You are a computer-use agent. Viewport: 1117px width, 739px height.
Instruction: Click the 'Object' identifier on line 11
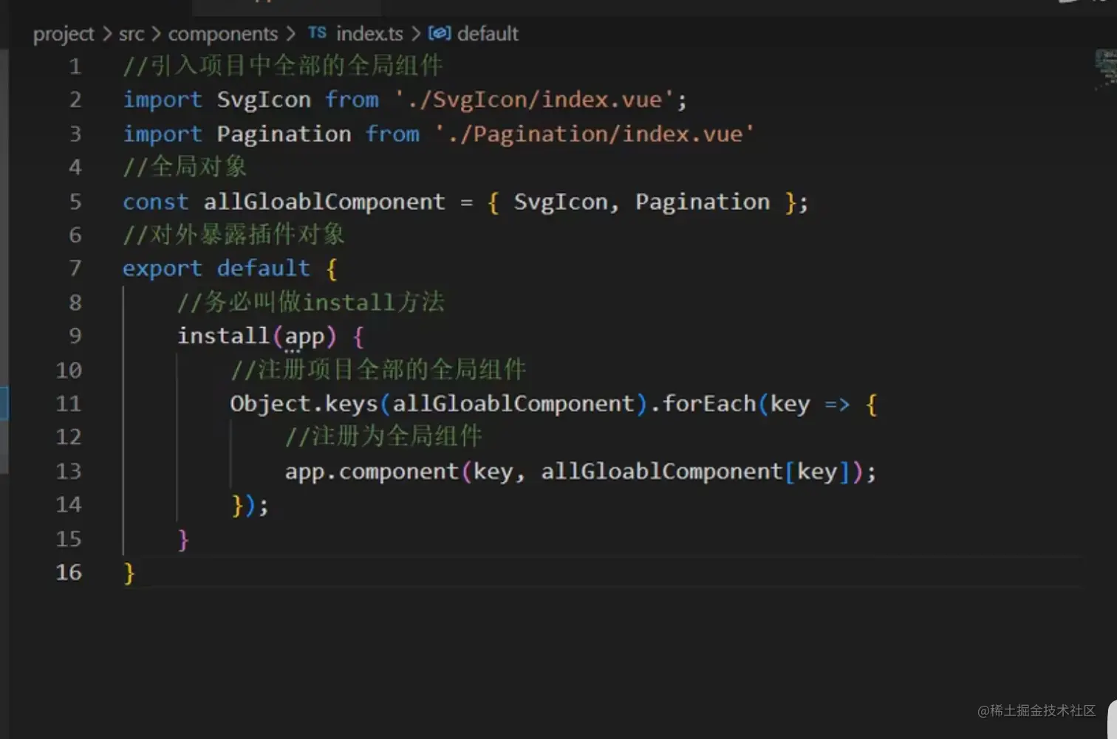pyautogui.click(x=270, y=404)
